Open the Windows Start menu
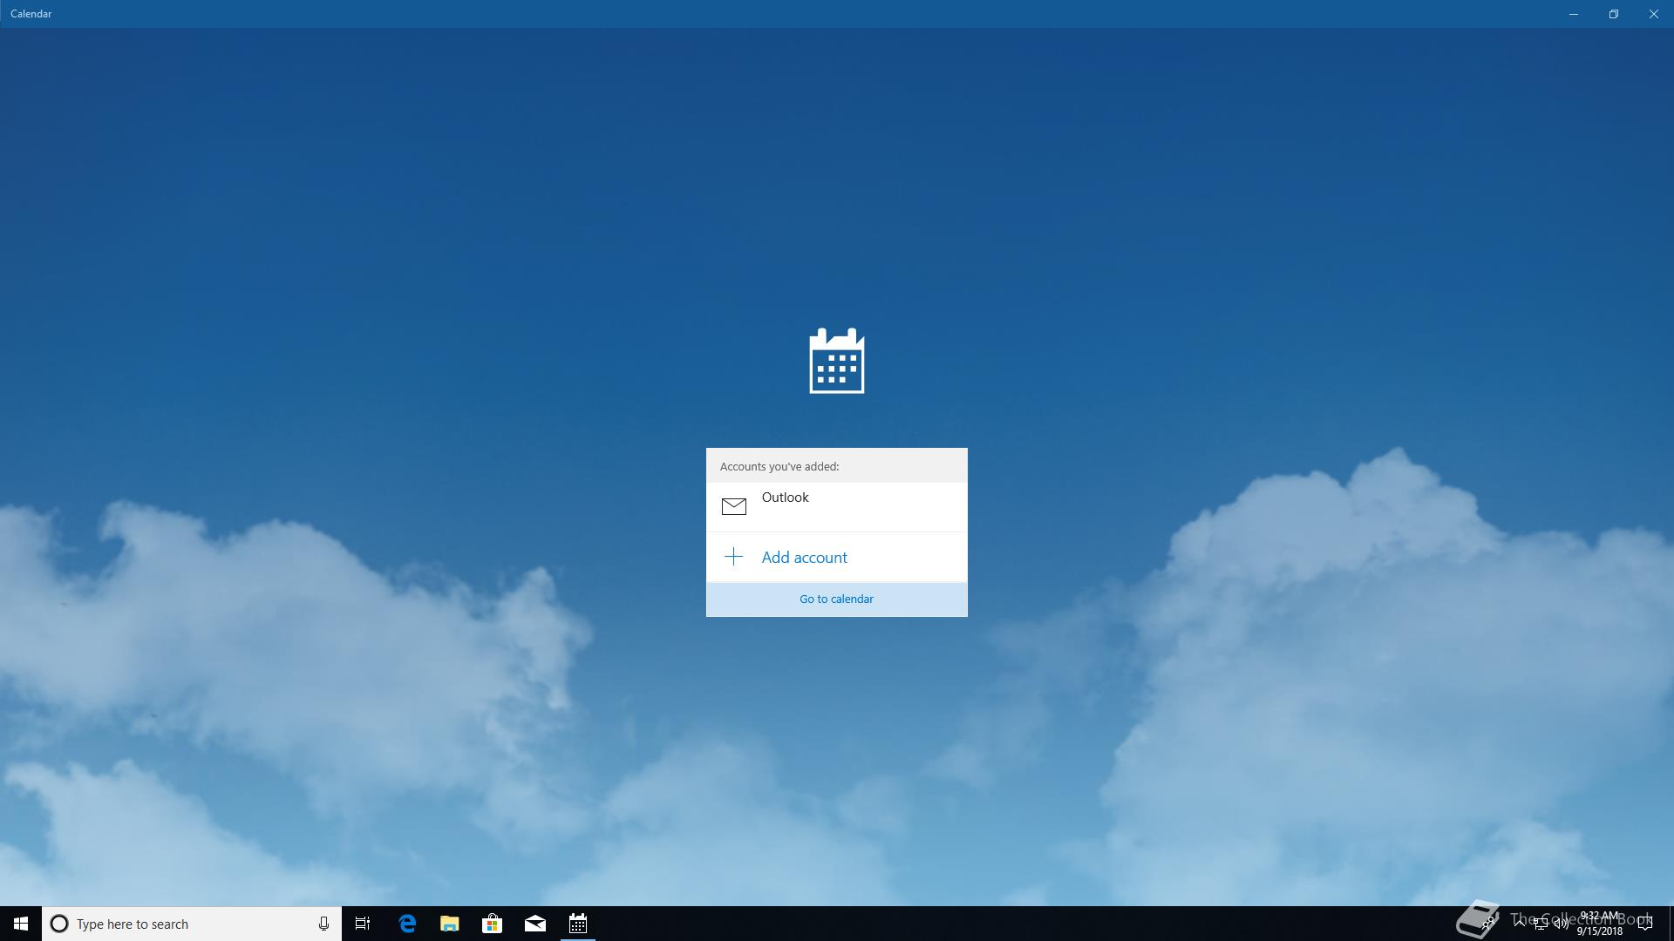Viewport: 1674px width, 941px height. click(x=21, y=924)
